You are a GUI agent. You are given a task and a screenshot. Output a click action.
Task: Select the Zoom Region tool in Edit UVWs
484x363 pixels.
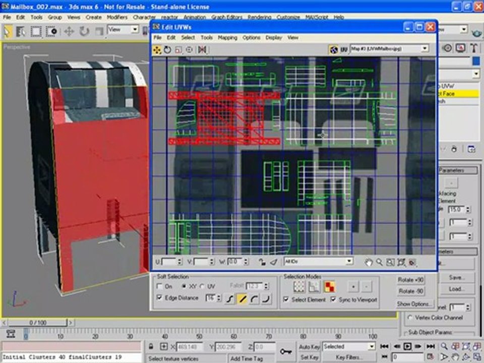pos(390,262)
